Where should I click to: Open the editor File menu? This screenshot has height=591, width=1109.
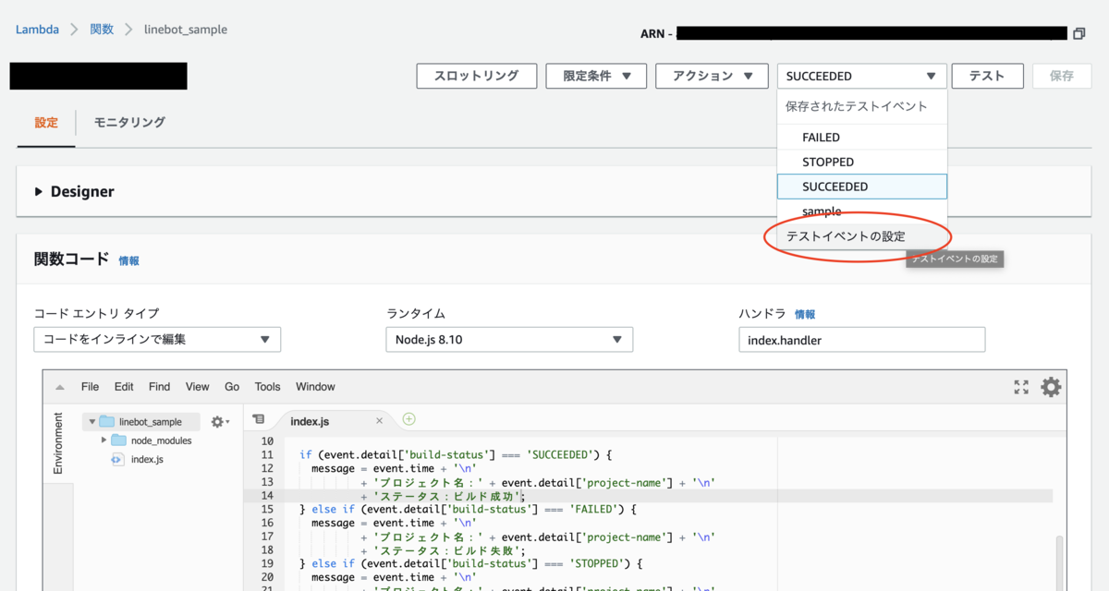[90, 387]
